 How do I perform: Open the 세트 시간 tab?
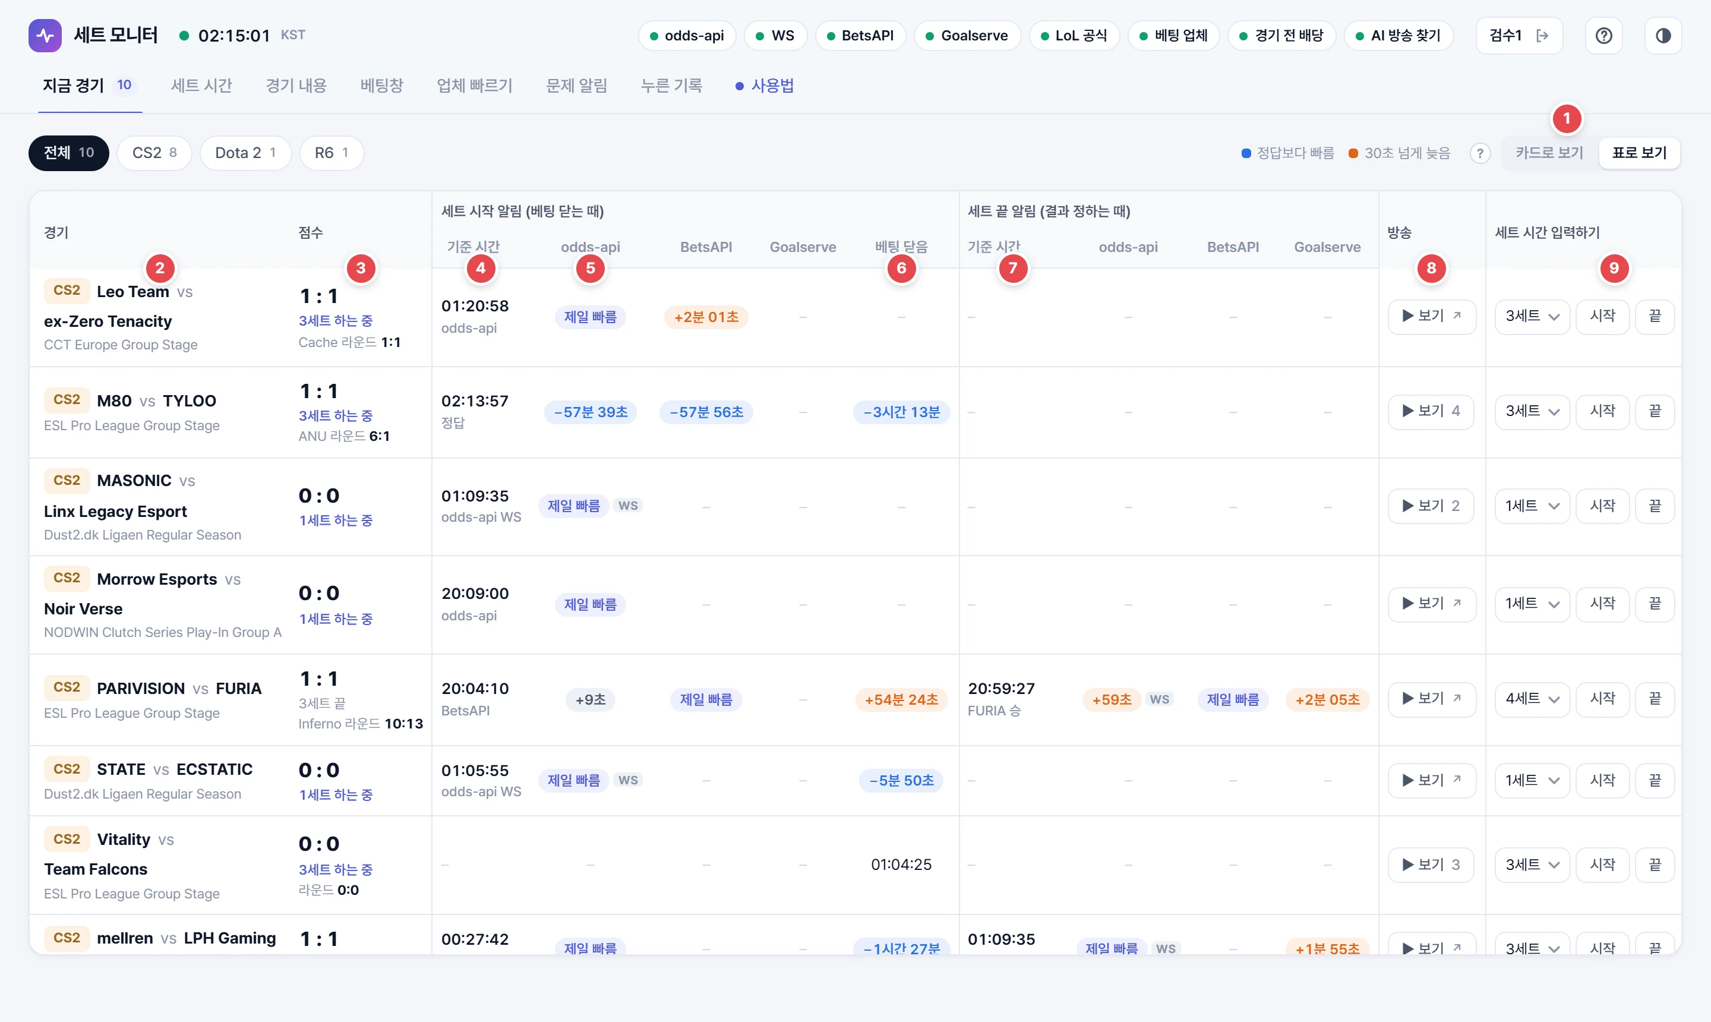click(x=202, y=86)
